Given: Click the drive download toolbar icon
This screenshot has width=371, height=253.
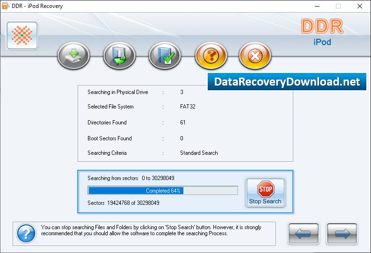Looking at the screenshot, I should pyautogui.click(x=73, y=56).
